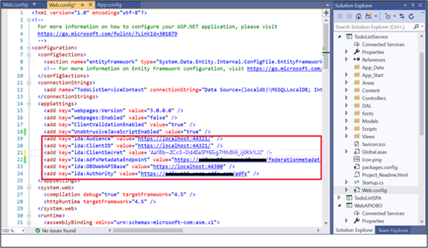Click the ClientSecret value on line 21

206,152
